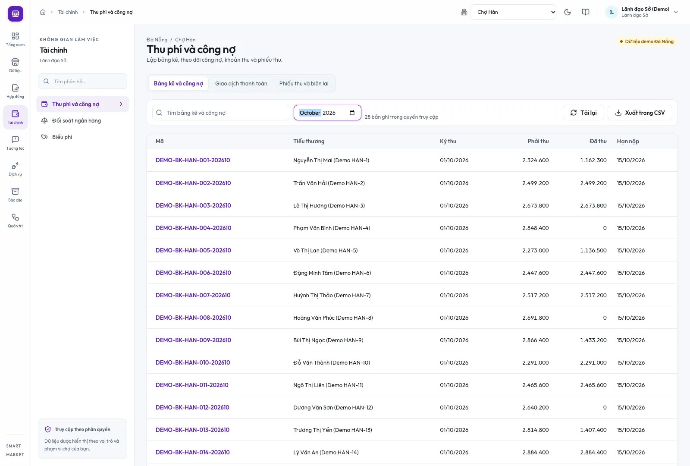The image size is (690, 466).
Task: Click the Lãnh đạo Sở avatar
Action: (612, 12)
